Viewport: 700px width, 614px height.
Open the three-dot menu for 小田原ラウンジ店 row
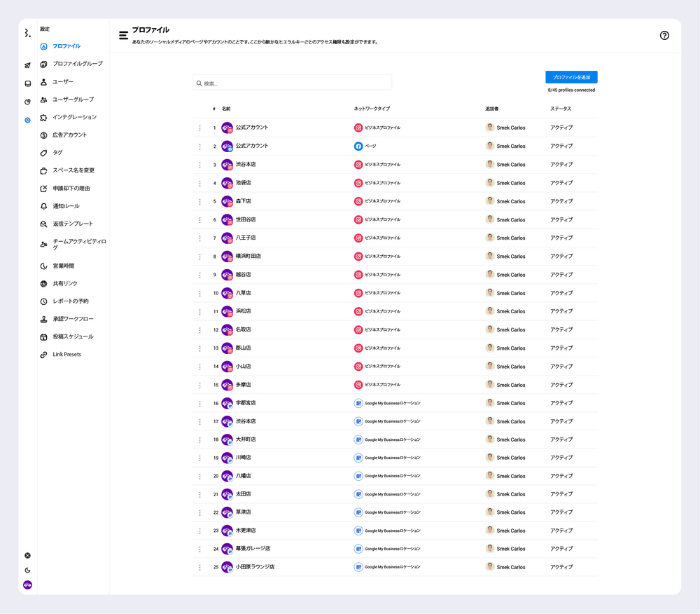click(x=200, y=567)
